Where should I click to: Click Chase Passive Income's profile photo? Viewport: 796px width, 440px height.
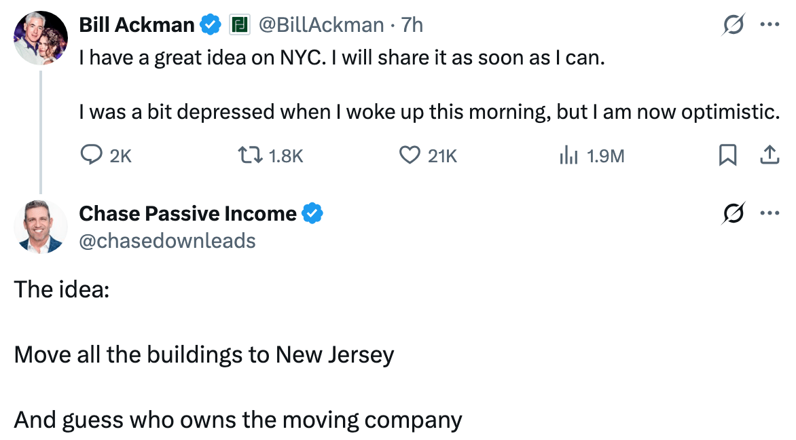click(41, 227)
